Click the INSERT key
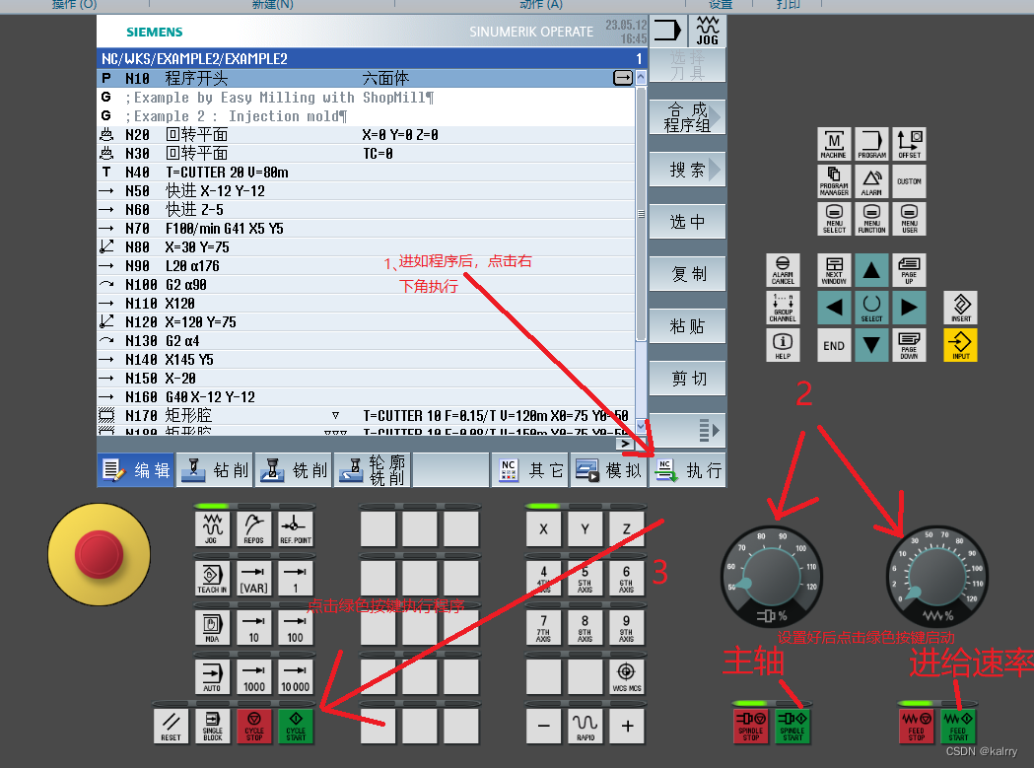 [961, 308]
